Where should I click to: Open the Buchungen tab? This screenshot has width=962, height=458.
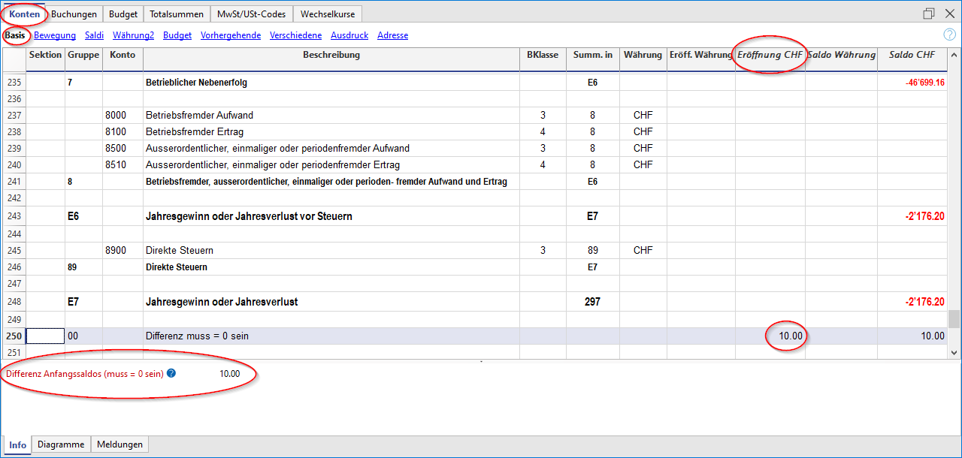pos(74,14)
